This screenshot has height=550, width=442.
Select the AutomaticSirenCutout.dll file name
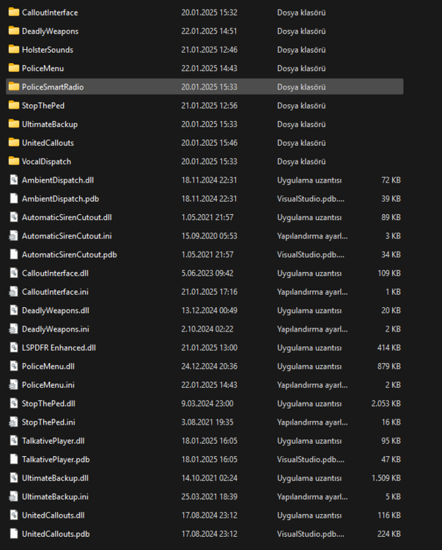67,217
